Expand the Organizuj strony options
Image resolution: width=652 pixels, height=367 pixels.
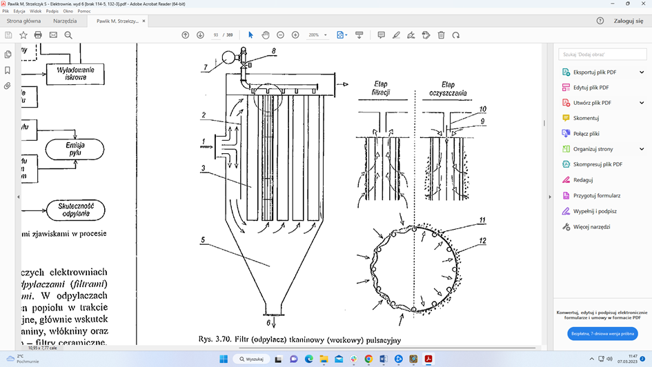click(x=642, y=149)
